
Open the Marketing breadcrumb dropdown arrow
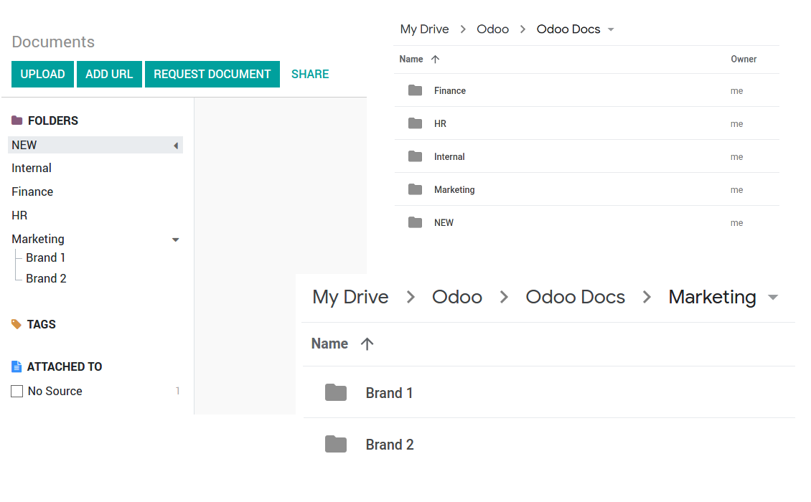773,298
